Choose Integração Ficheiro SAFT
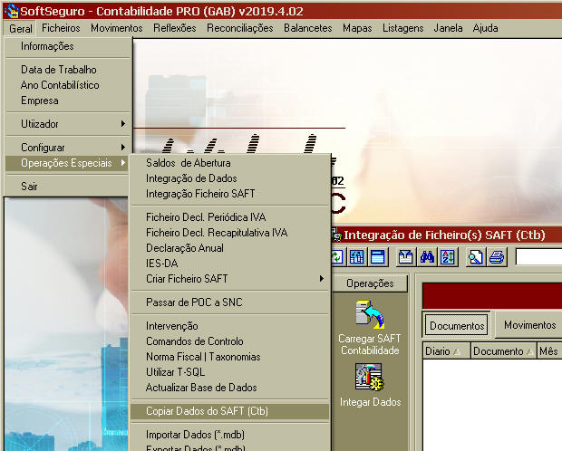The width and height of the screenshot is (562, 451). click(x=229, y=194)
